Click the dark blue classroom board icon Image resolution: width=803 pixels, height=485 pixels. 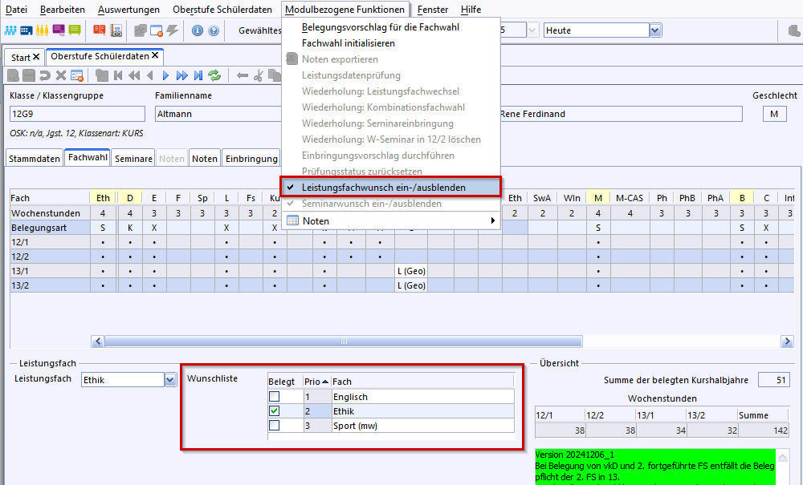click(26, 30)
